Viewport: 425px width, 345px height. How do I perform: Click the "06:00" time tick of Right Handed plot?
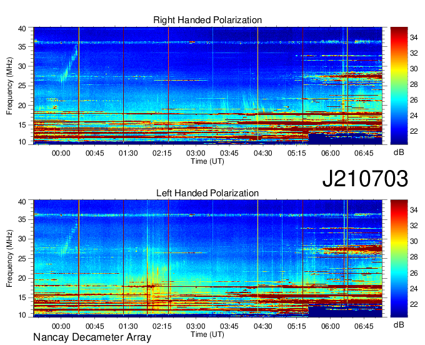tap(331, 153)
